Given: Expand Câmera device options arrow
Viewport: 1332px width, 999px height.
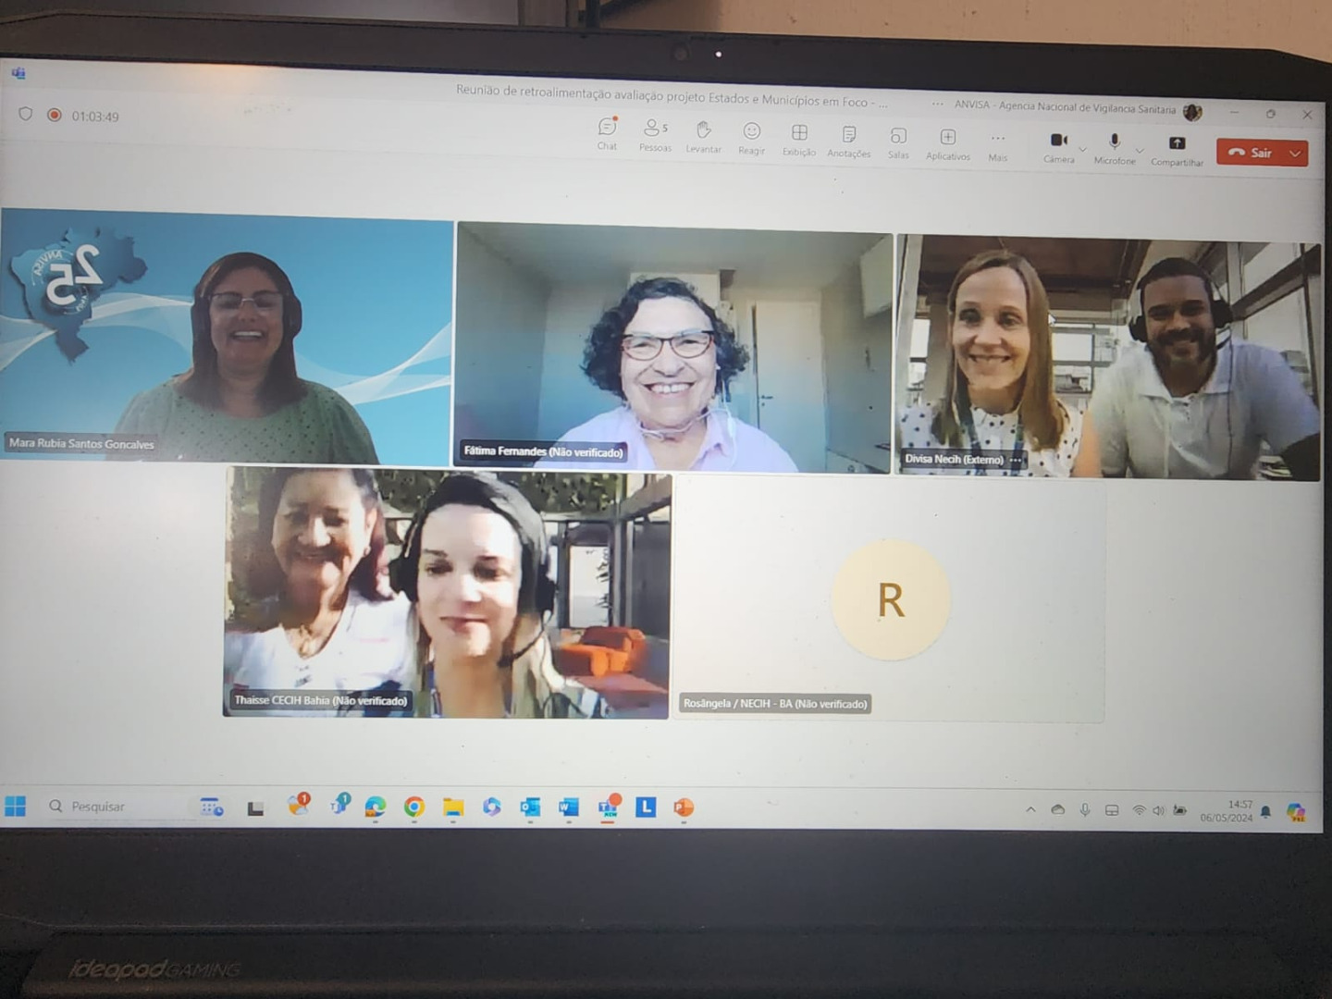Looking at the screenshot, I should [x=1083, y=148].
